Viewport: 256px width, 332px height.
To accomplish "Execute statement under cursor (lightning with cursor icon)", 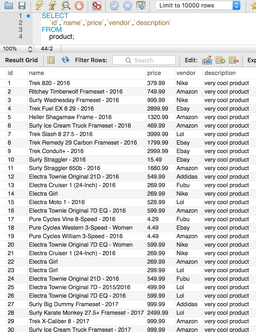I will 53,6.
